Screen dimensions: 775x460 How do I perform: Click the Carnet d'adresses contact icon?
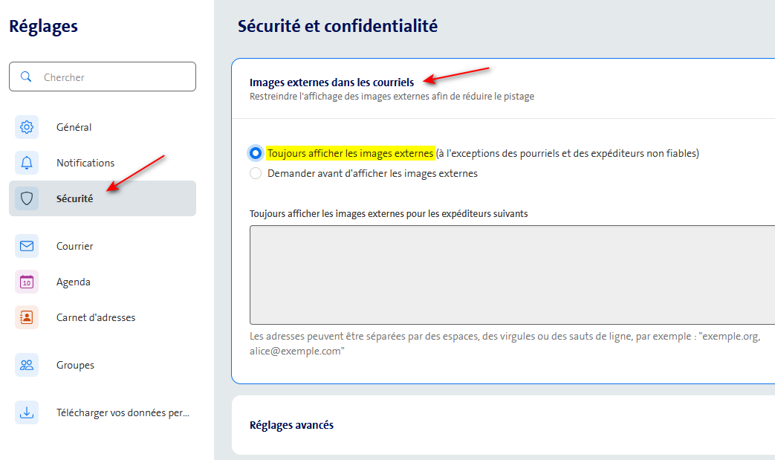pos(27,317)
